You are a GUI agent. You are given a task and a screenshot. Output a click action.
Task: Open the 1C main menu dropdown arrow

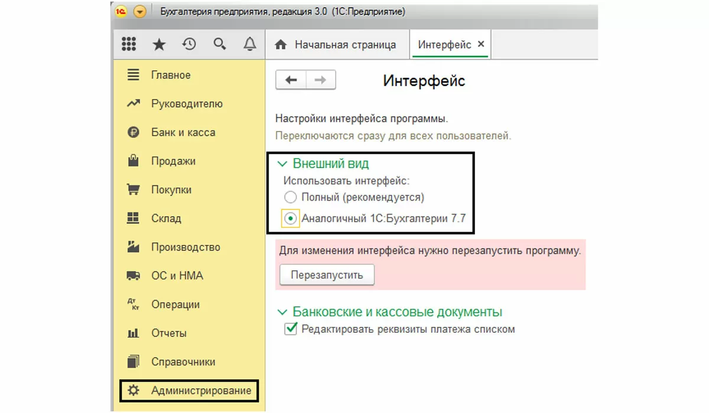pos(139,12)
